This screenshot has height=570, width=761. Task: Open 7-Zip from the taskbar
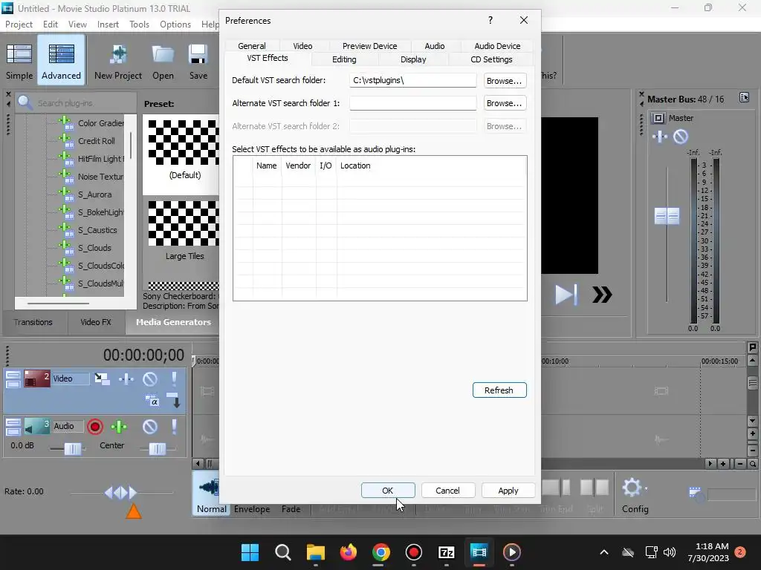coord(446,552)
